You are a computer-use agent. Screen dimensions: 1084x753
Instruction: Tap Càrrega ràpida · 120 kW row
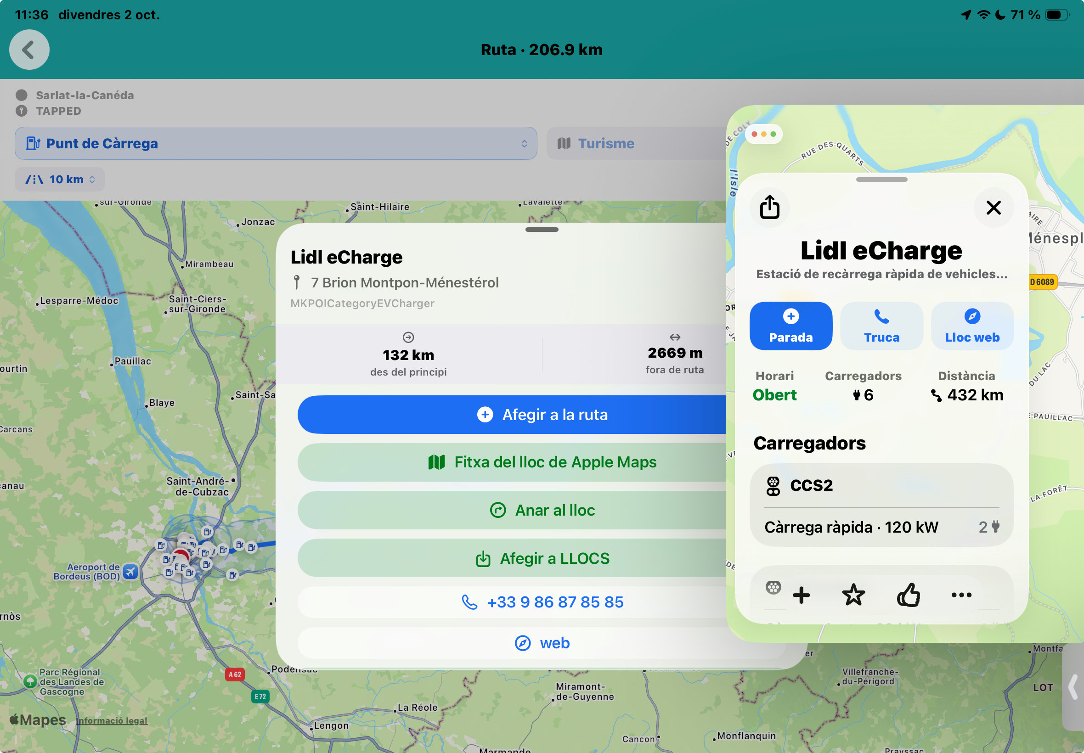click(x=881, y=527)
